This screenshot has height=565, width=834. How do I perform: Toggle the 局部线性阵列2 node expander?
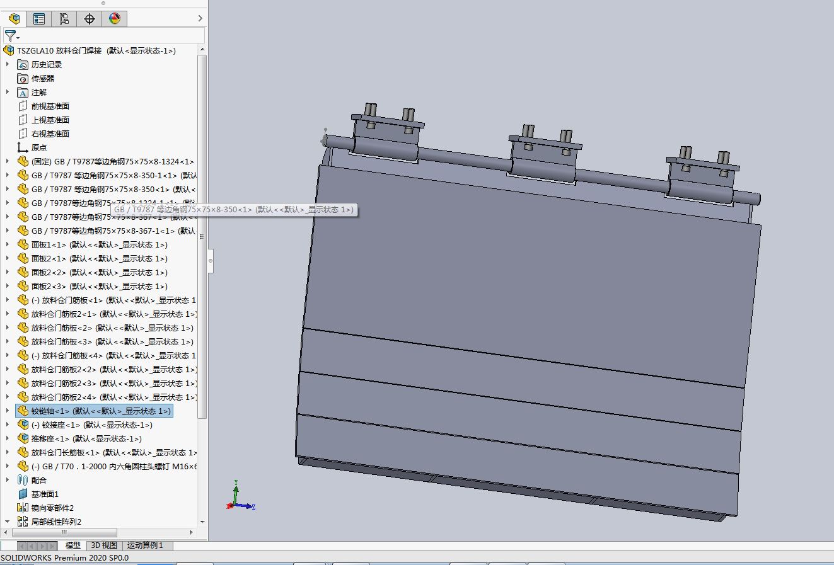coord(8,522)
